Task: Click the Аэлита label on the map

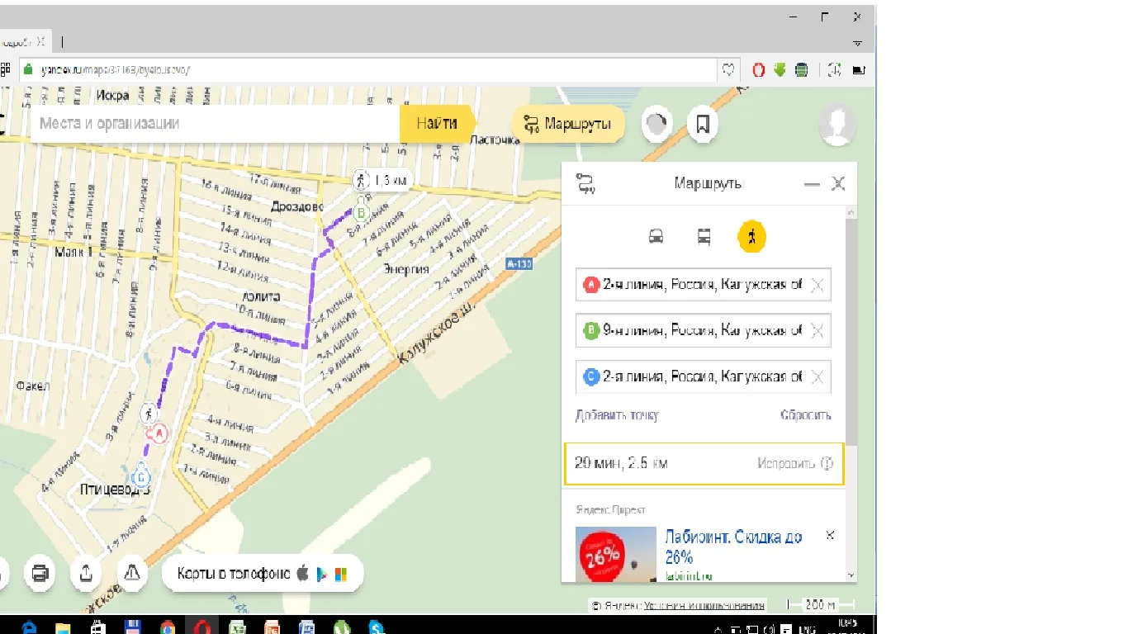Action: [262, 296]
